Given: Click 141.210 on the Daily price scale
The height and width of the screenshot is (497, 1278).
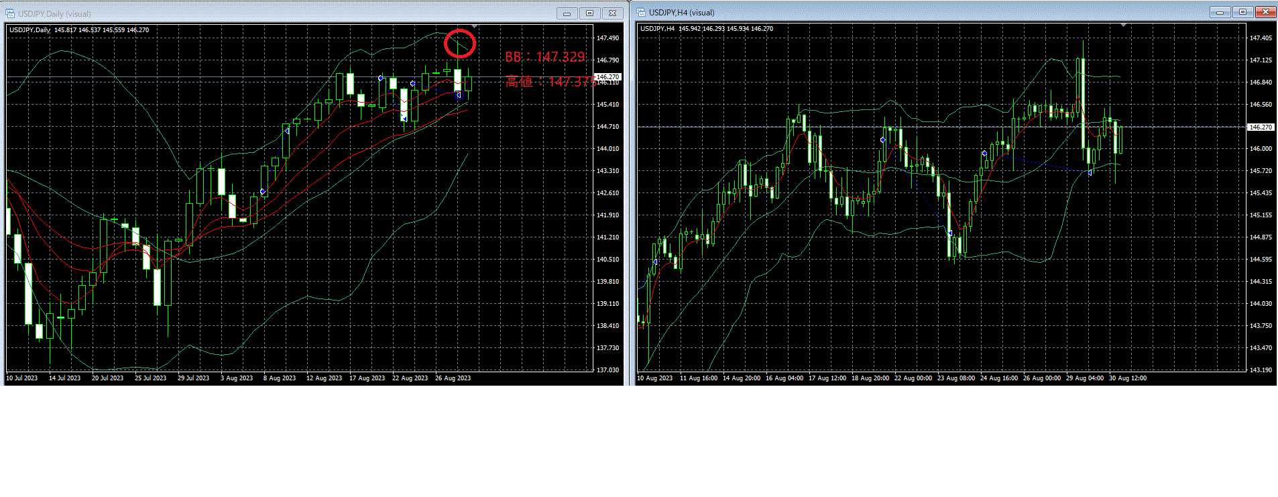Looking at the screenshot, I should tap(607, 237).
